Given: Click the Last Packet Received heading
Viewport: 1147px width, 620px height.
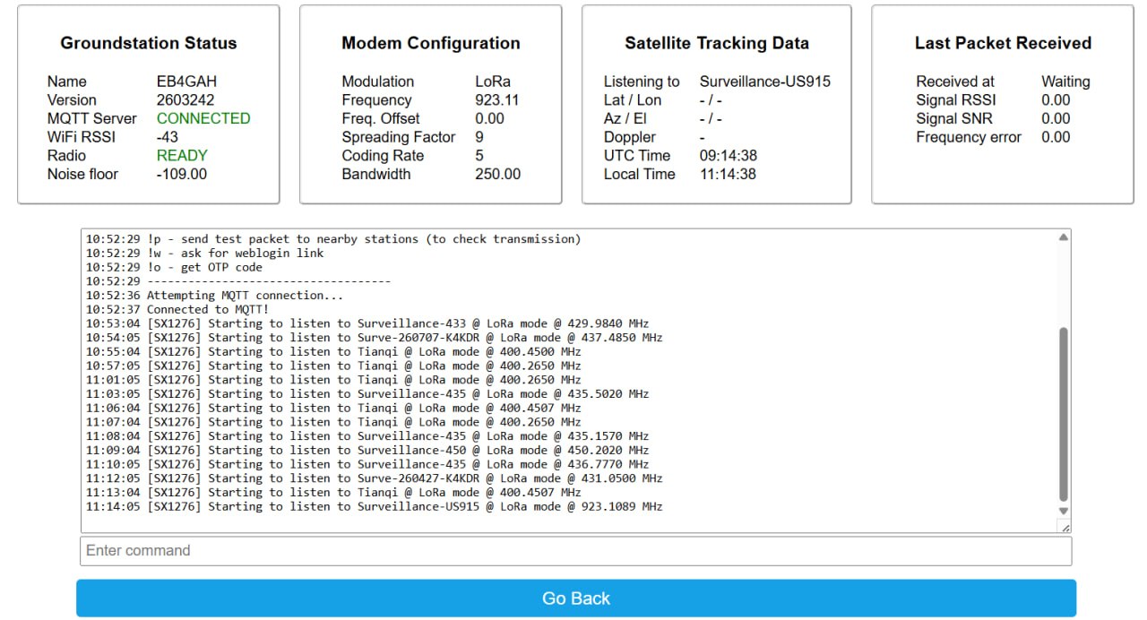Looking at the screenshot, I should 1003,43.
